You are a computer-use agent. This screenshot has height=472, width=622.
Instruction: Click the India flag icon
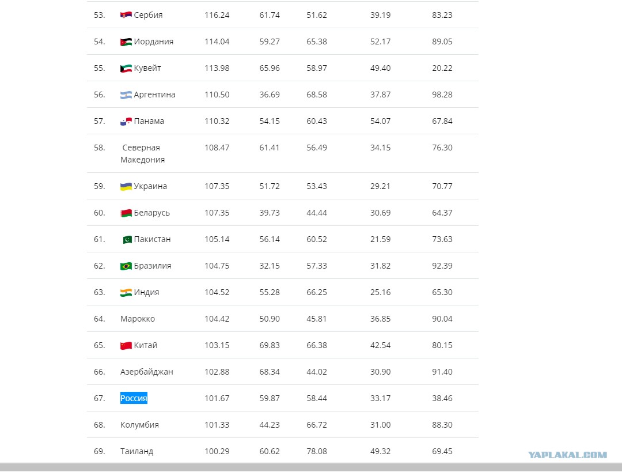126,293
